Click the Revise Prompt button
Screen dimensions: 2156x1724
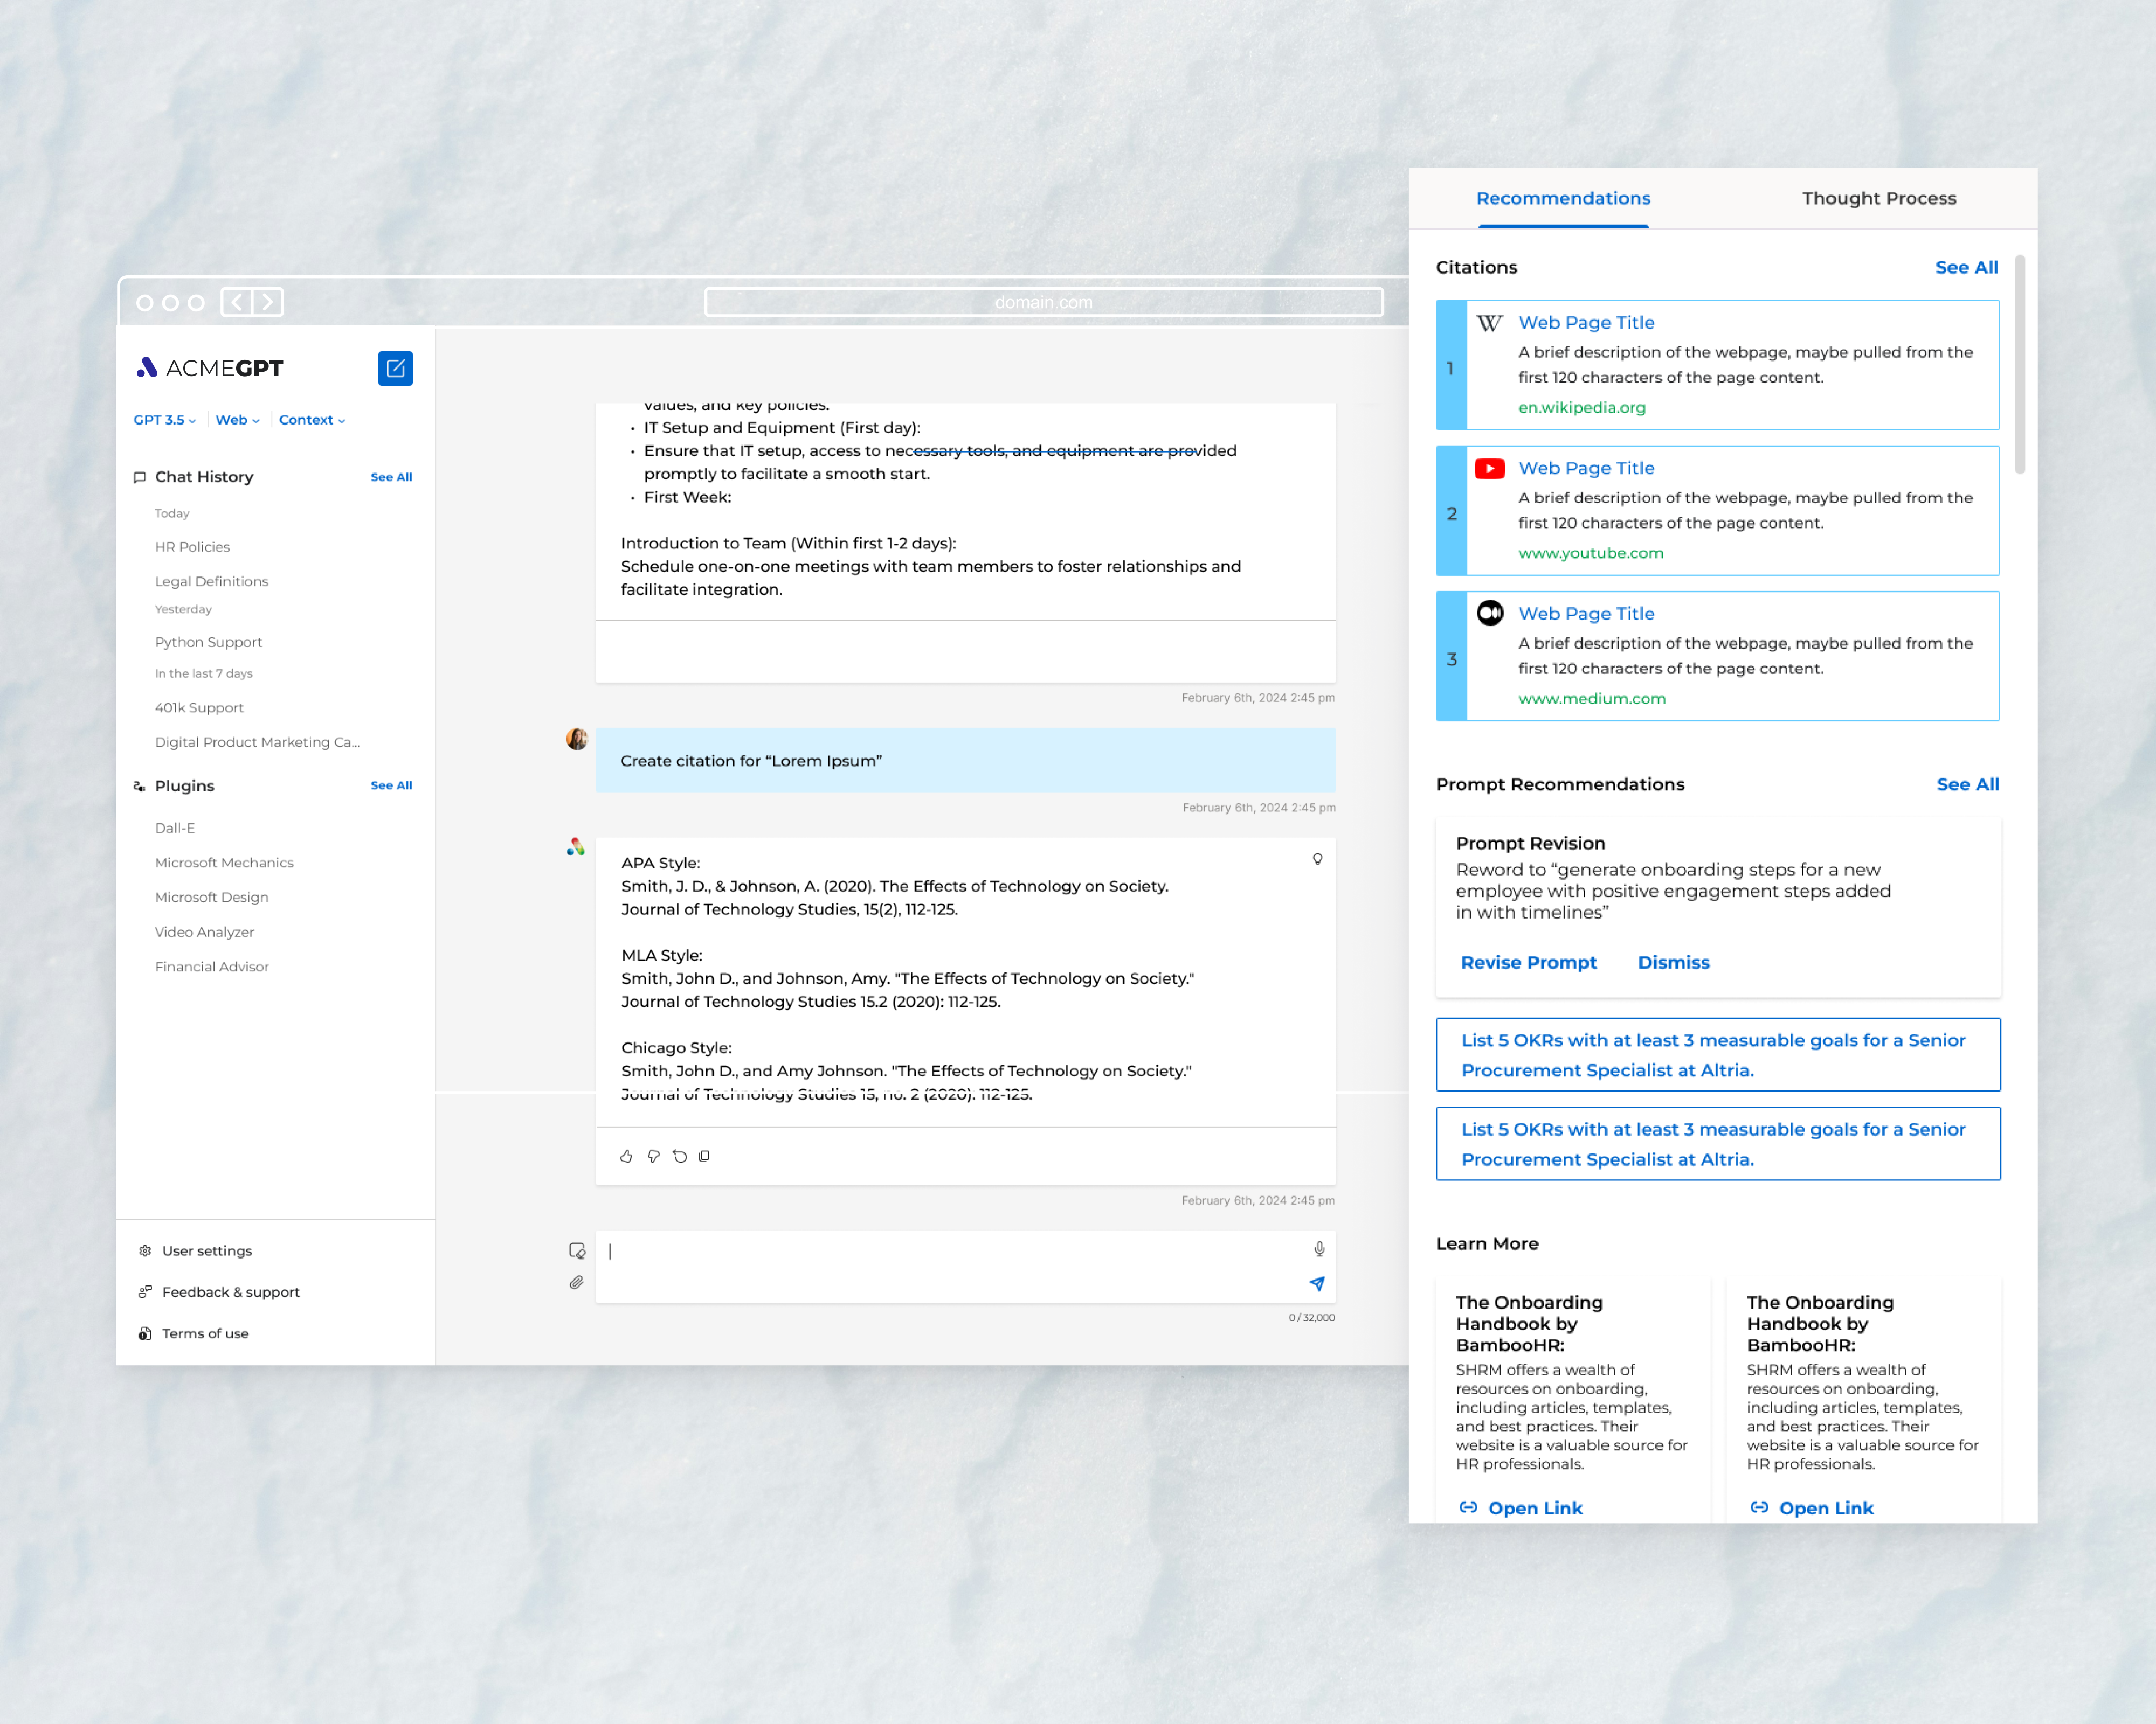(x=1528, y=962)
